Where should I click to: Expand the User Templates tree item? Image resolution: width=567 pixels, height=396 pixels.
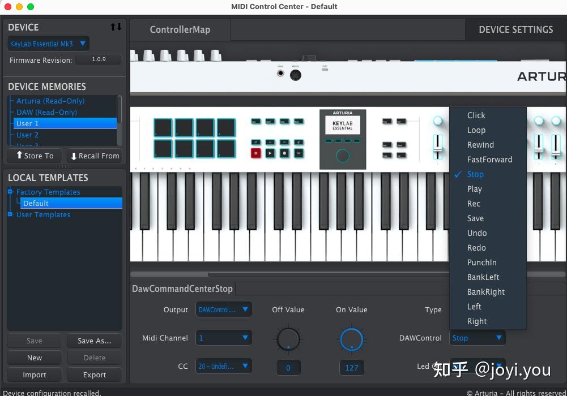pyautogui.click(x=9, y=214)
